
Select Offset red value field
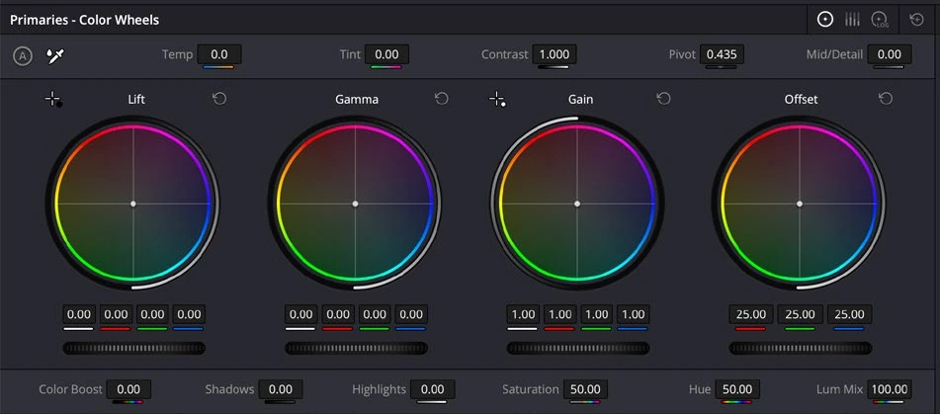point(750,314)
